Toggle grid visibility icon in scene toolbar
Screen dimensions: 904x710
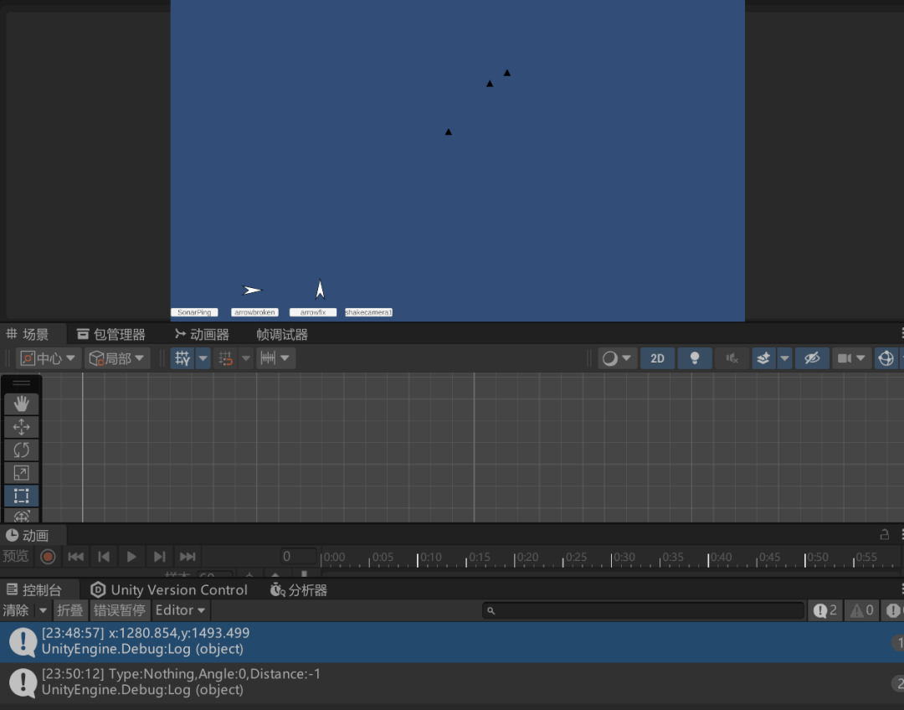(182, 358)
